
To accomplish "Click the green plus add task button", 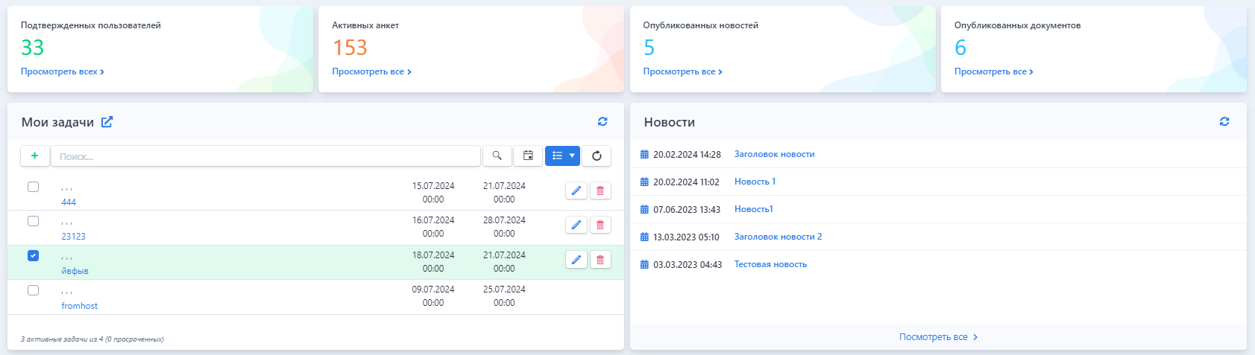I will click(34, 156).
